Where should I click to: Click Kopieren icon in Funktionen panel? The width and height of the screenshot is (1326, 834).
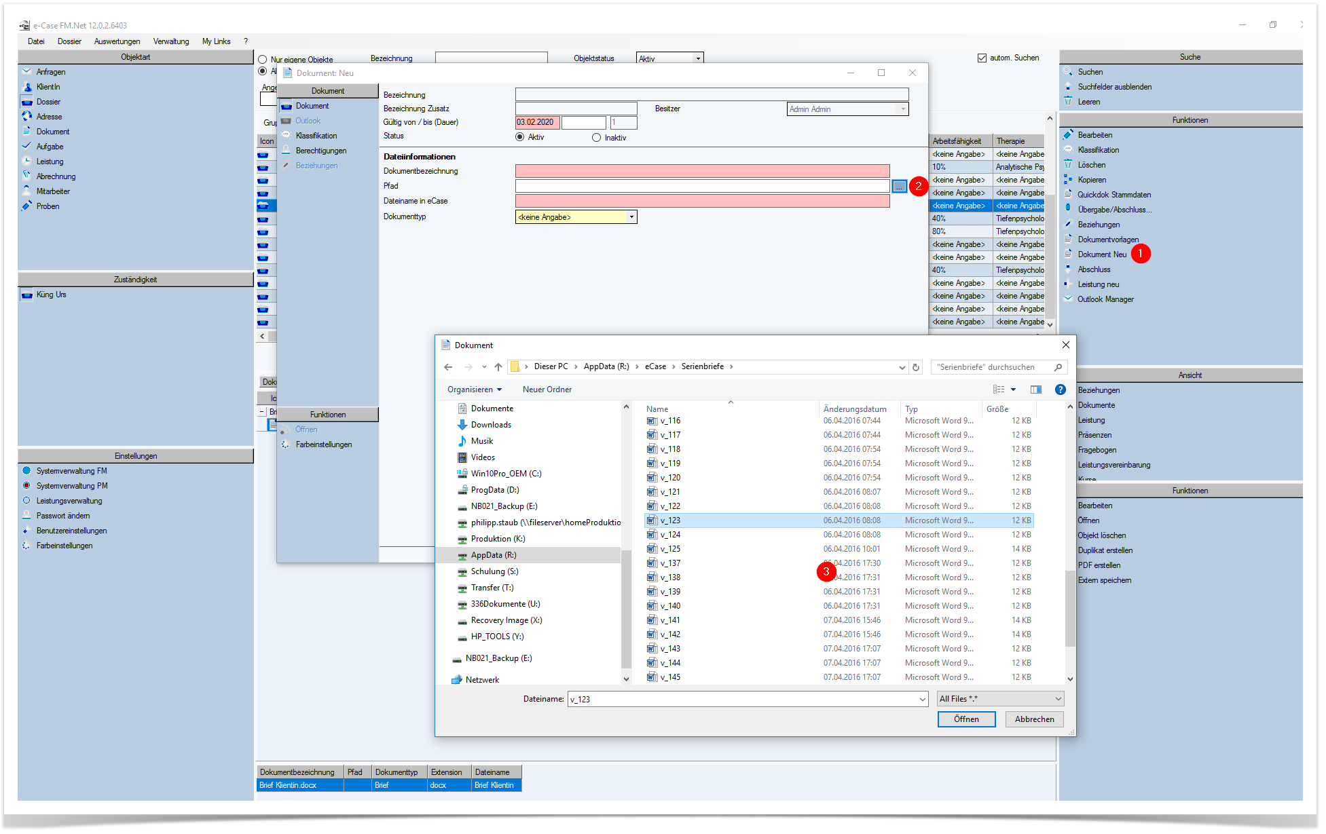pyautogui.click(x=1068, y=179)
